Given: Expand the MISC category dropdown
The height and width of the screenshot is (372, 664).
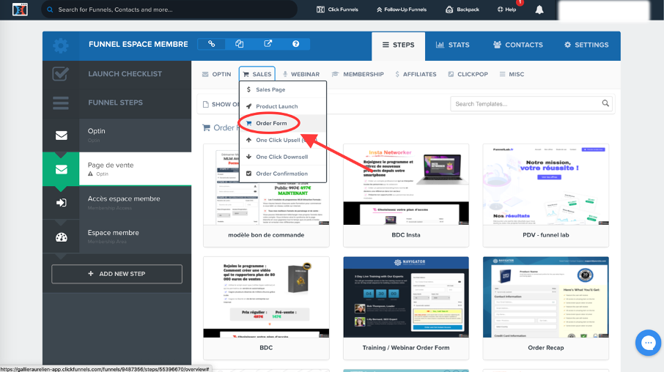Looking at the screenshot, I should 512,74.
